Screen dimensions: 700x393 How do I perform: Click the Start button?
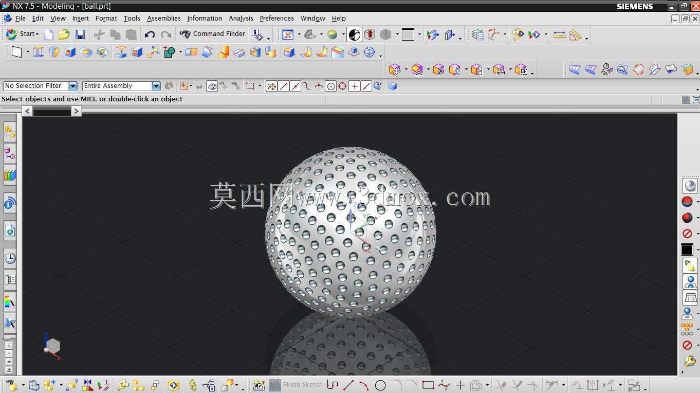22,34
